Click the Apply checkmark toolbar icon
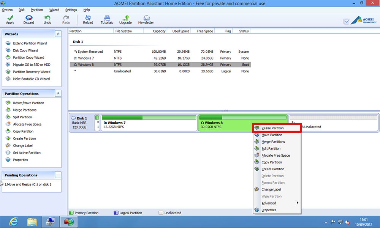The image size is (380, 228). (10, 18)
